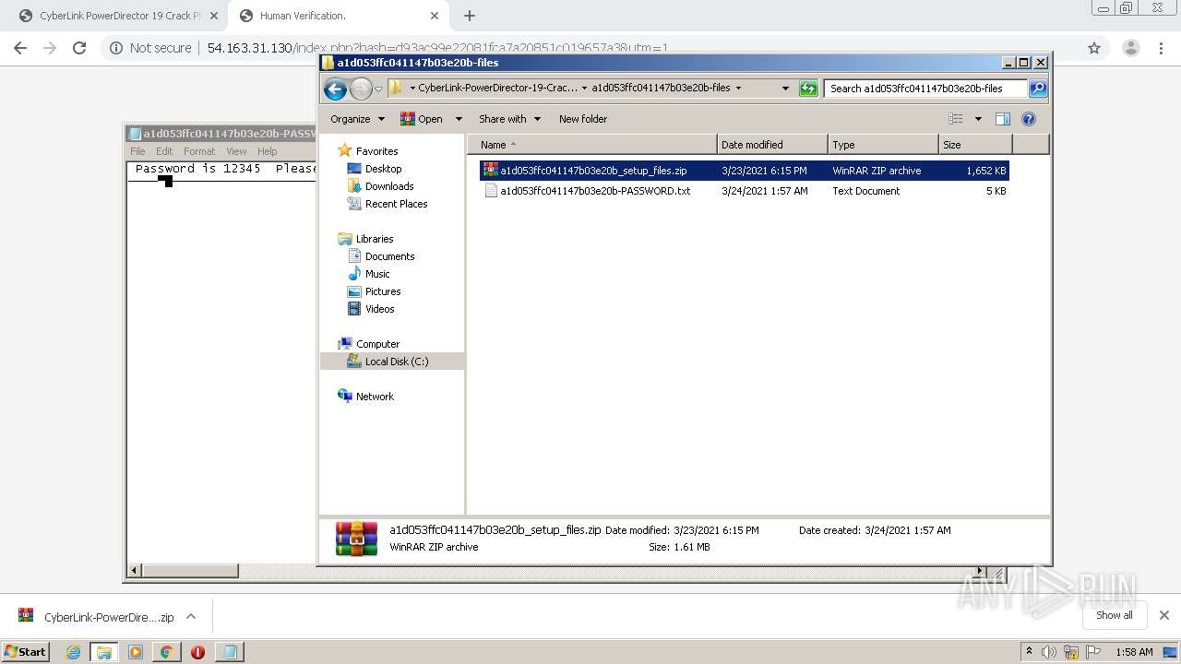This screenshot has height=664, width=1181.
Task: Open Notepad File menu
Action: (137, 151)
